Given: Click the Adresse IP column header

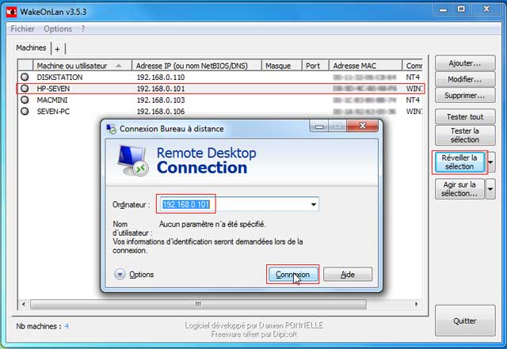Looking at the screenshot, I should [x=196, y=66].
